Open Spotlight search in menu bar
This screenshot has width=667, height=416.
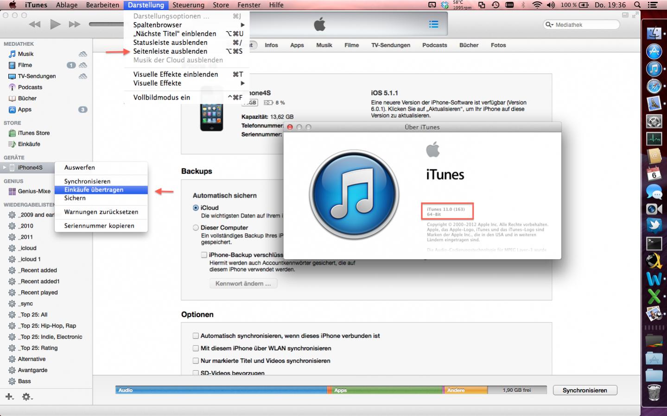(x=637, y=5)
